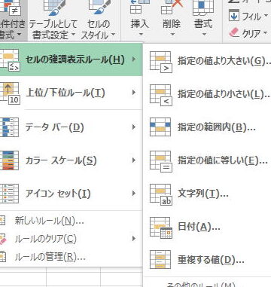271x287 pixels.
Task: Select 指定の値に等しい(E)... rule
Action: tap(208, 160)
